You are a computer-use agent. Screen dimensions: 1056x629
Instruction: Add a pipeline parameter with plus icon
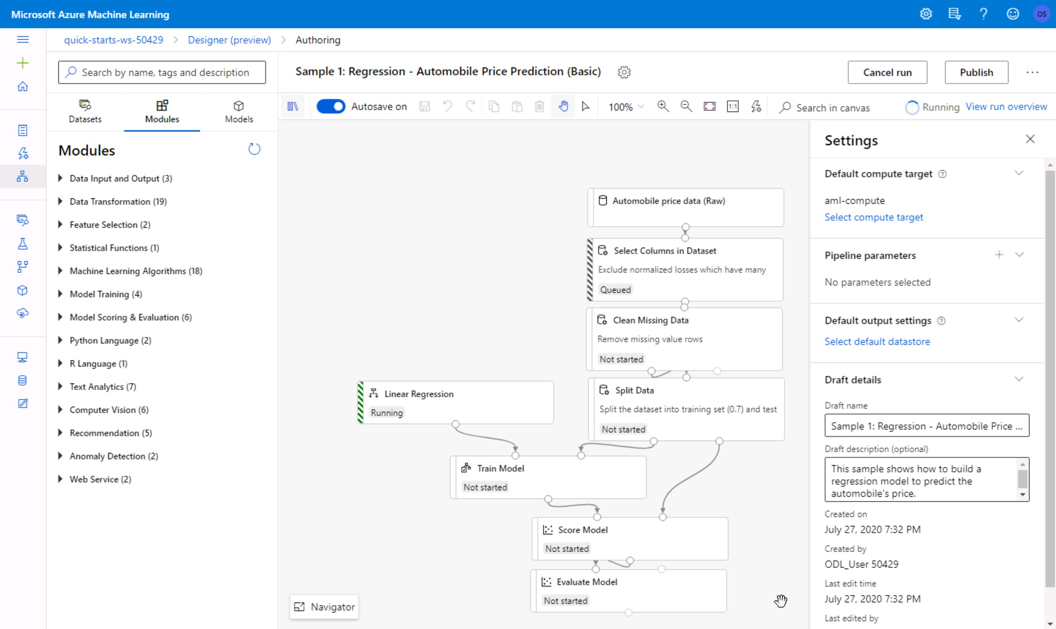pyautogui.click(x=999, y=255)
